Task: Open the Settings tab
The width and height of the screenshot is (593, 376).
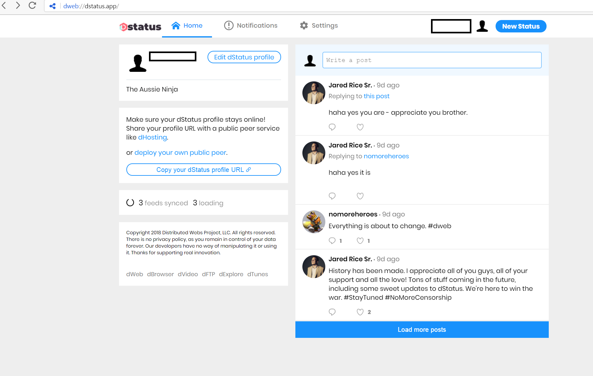Action: pos(319,25)
